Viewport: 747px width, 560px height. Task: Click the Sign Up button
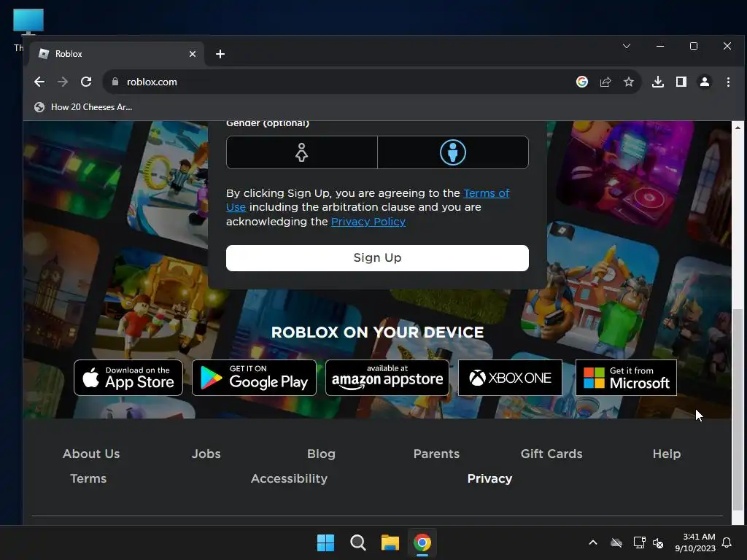[377, 257]
